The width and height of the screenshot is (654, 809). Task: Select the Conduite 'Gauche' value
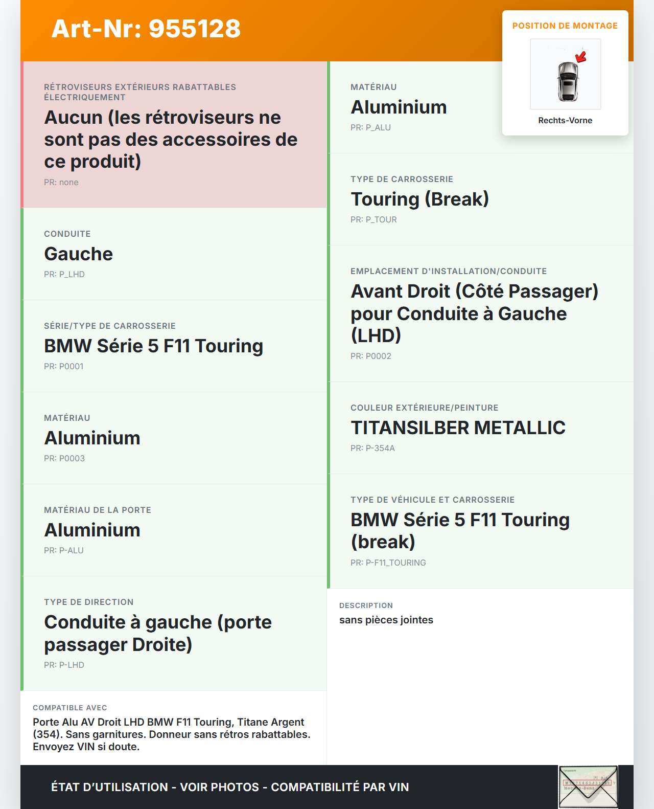[79, 254]
